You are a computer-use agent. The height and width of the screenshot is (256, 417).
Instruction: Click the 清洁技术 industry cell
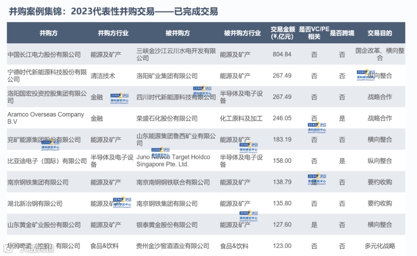tap(103, 76)
